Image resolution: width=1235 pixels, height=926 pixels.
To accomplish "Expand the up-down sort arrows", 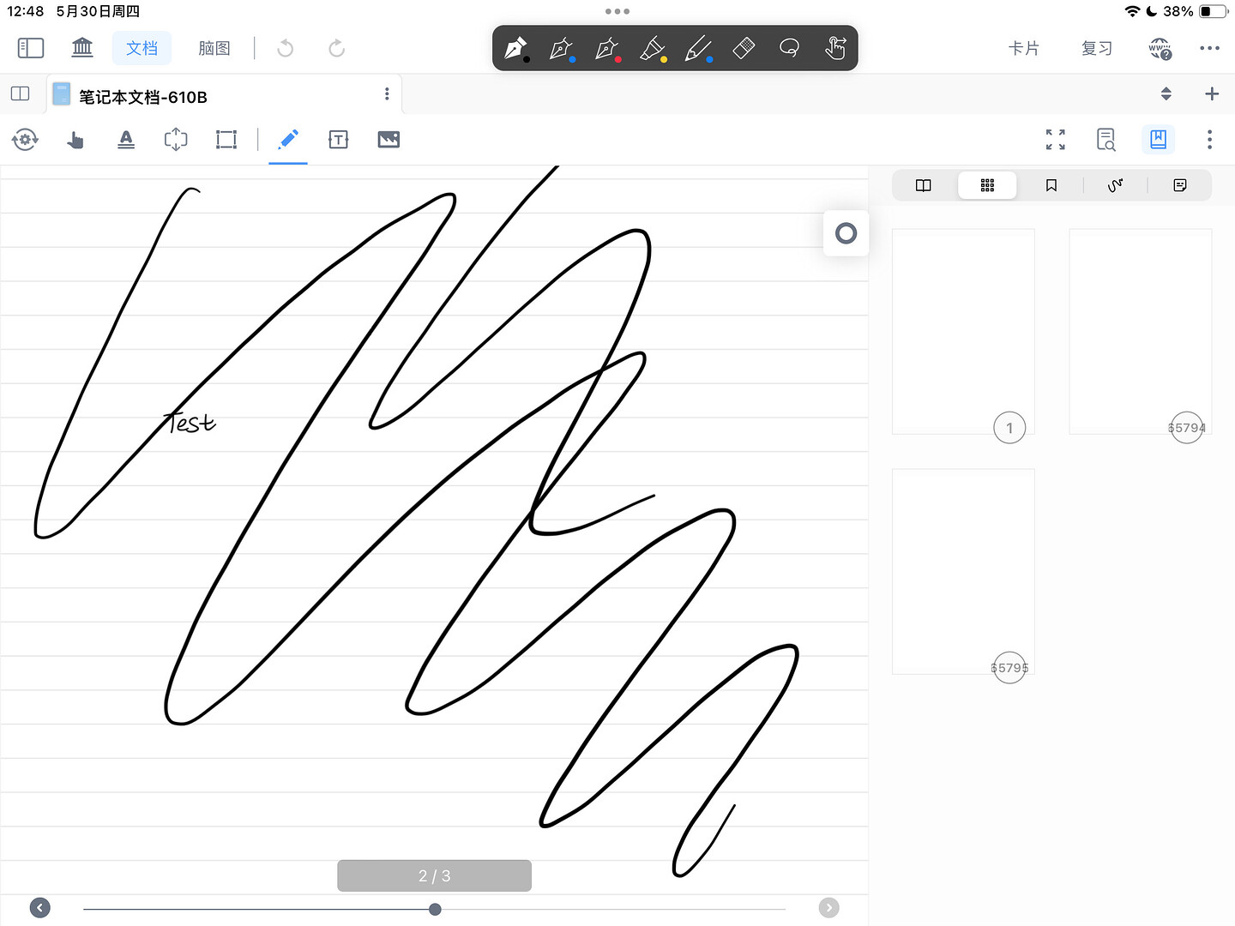I will (x=1166, y=94).
